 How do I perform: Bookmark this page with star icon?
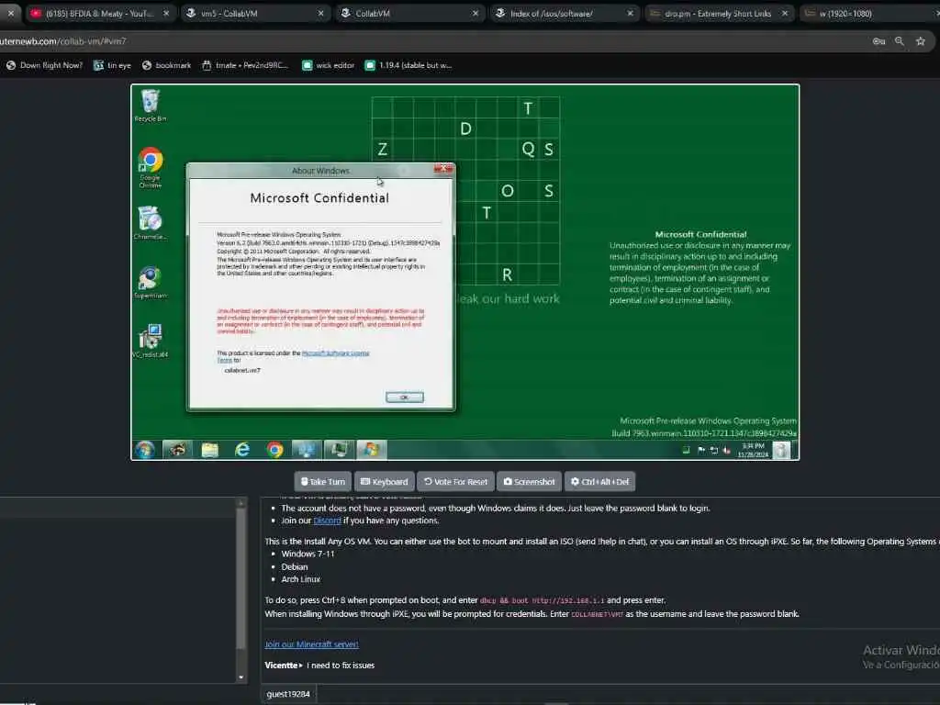point(920,41)
